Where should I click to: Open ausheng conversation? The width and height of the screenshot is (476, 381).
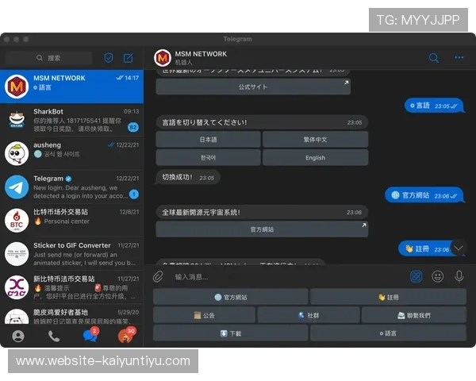pyautogui.click(x=71, y=154)
